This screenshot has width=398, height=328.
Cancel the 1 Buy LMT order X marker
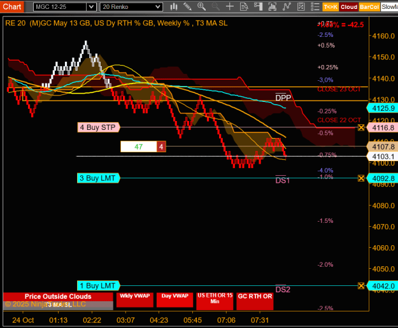361,286
